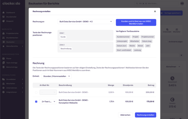Select the Jahr text block

pyautogui.click(x=148, y=46)
